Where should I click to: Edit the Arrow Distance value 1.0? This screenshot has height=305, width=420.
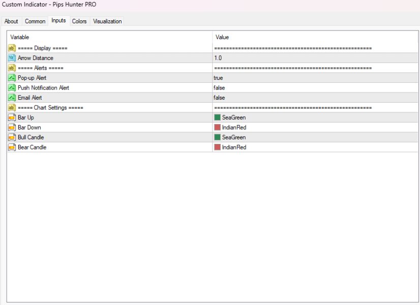pyautogui.click(x=218, y=58)
